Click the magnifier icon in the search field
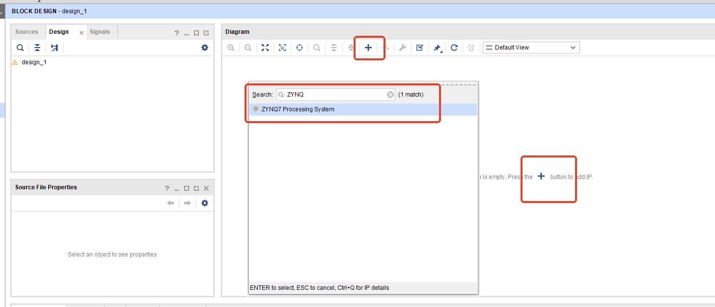 click(281, 95)
